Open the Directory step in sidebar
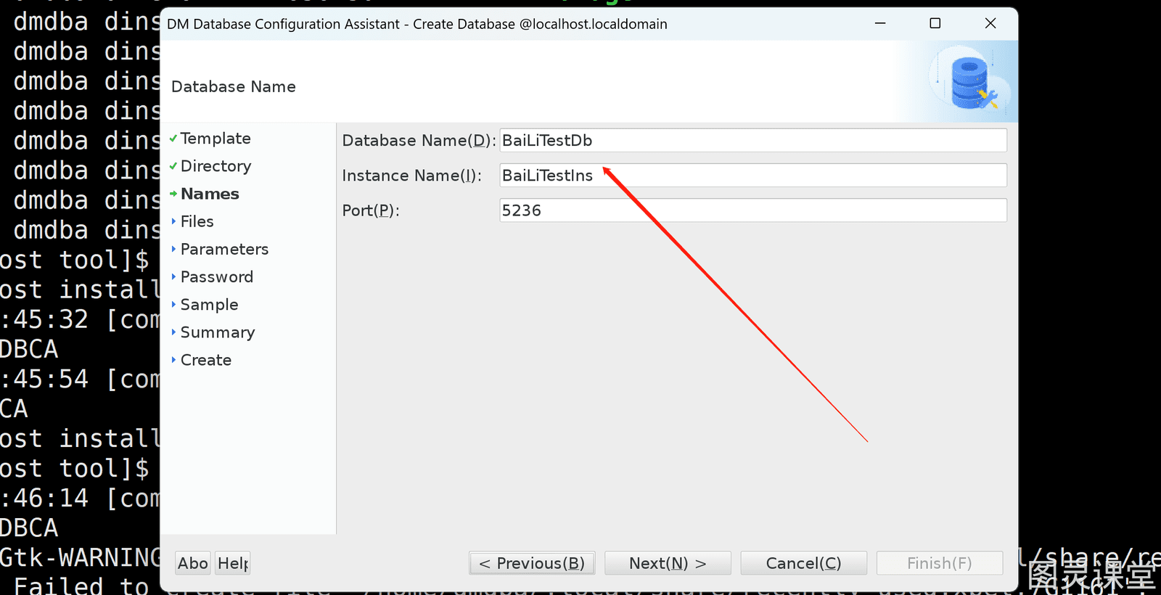This screenshot has height=595, width=1161. (216, 166)
